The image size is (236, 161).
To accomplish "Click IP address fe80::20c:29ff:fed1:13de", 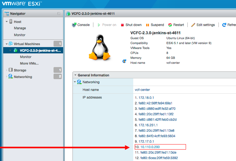I will coord(158,152).
